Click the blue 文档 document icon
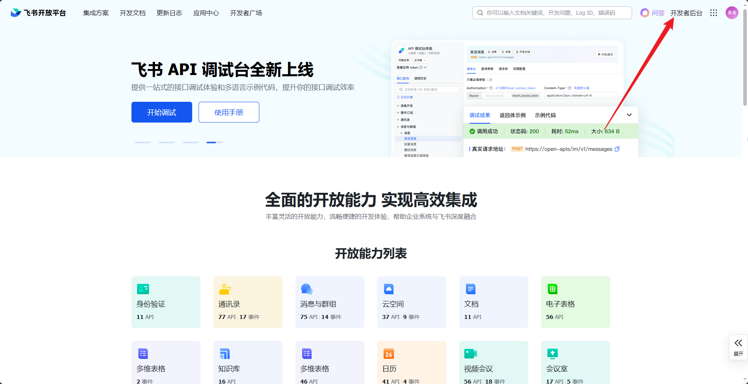Viewport: 748px width, 384px height. coord(471,289)
